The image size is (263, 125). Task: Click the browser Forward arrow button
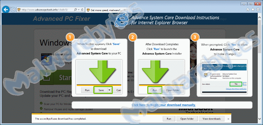pos(13,10)
